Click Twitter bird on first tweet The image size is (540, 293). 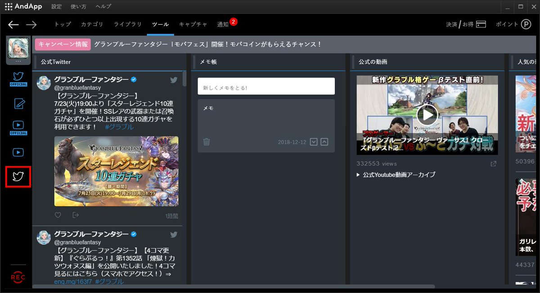coord(174,80)
